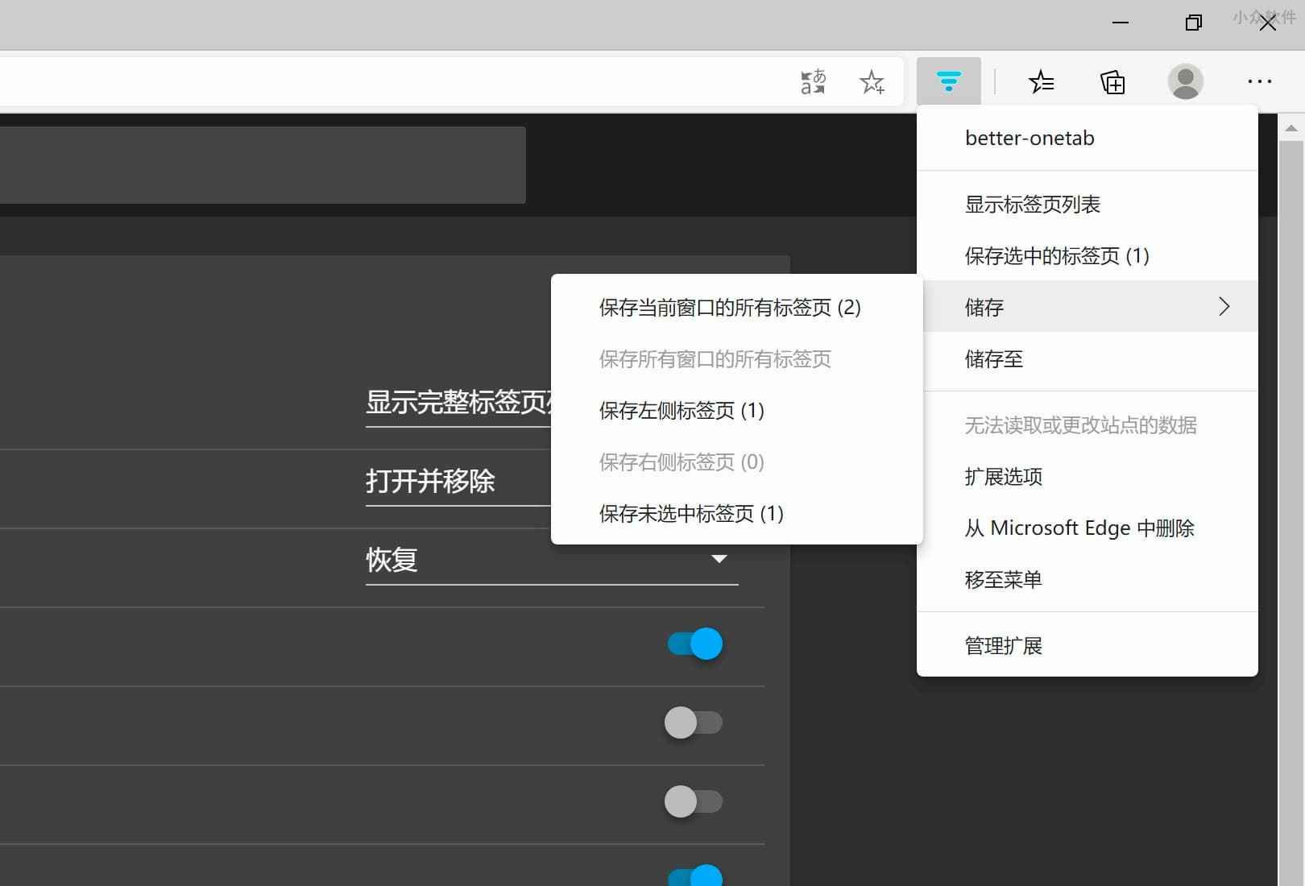Open the Favorites list icon
Image resolution: width=1305 pixels, height=886 pixels.
pos(1041,81)
